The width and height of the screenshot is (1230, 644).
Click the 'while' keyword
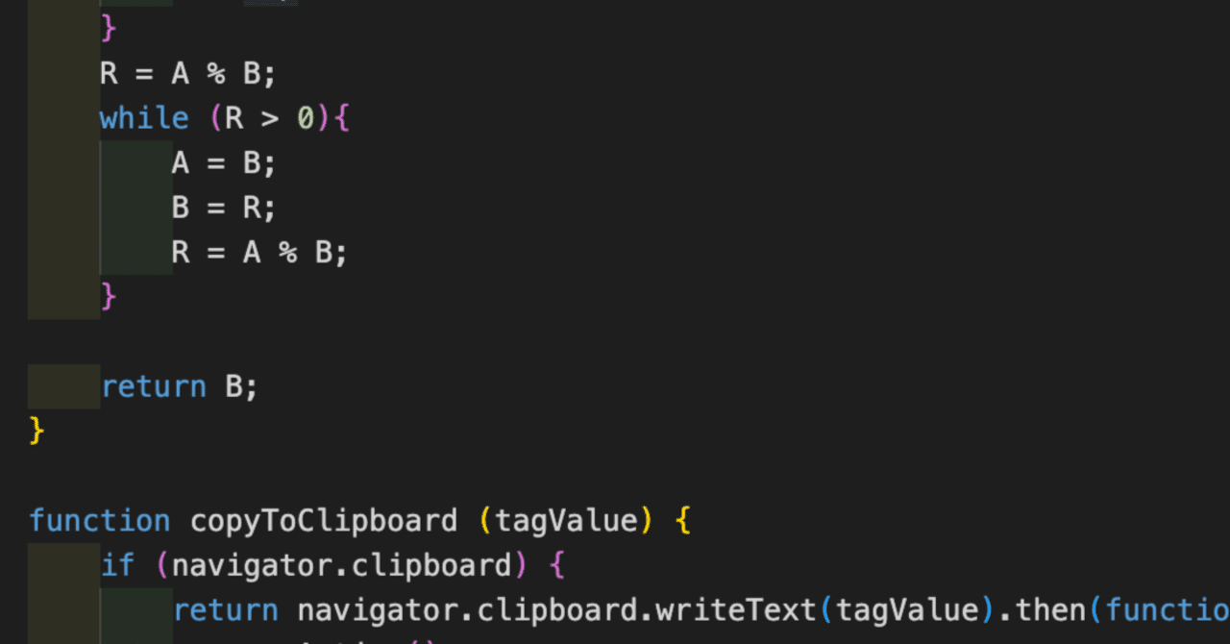coord(144,118)
